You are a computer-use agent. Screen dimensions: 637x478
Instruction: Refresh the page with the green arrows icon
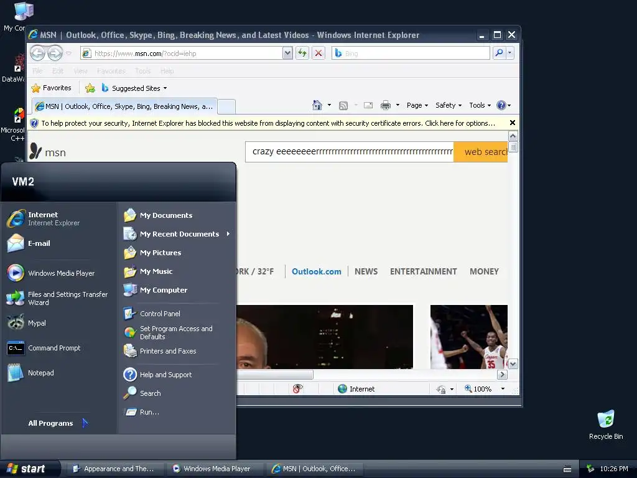302,53
